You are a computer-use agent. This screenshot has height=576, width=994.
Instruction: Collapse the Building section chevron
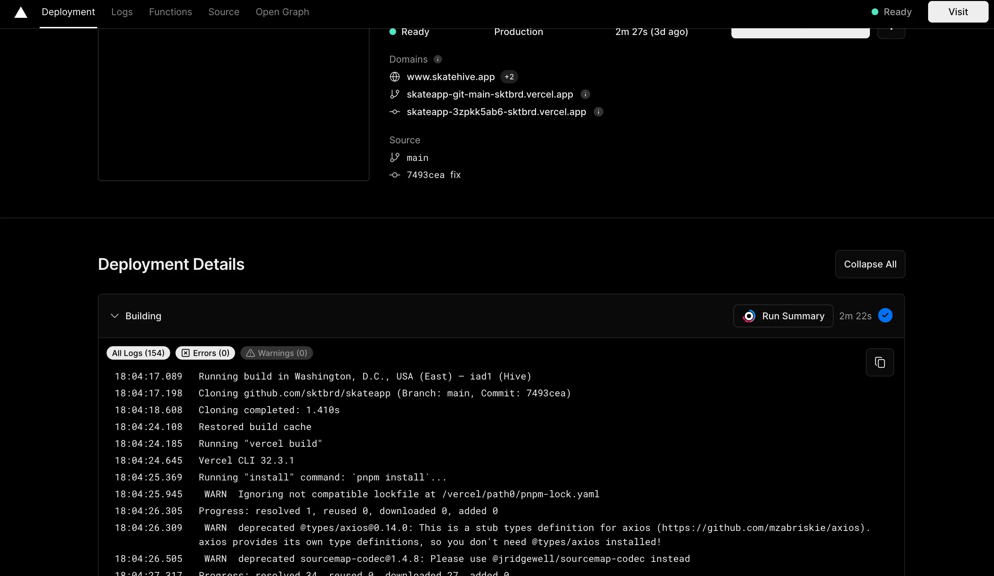point(114,316)
